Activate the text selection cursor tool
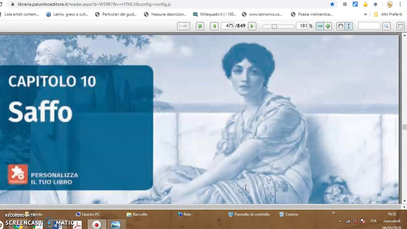The width and height of the screenshot is (407, 229). (x=348, y=26)
